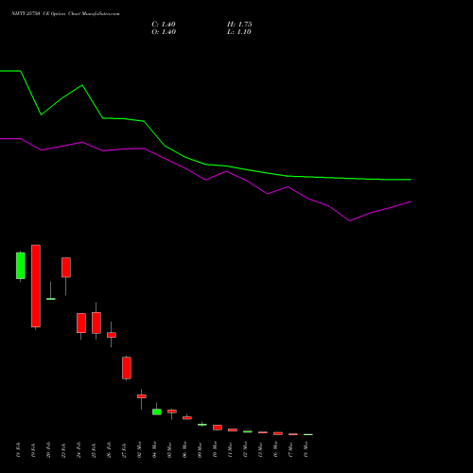Select the green candle above 04 Mar

[x=157, y=412]
